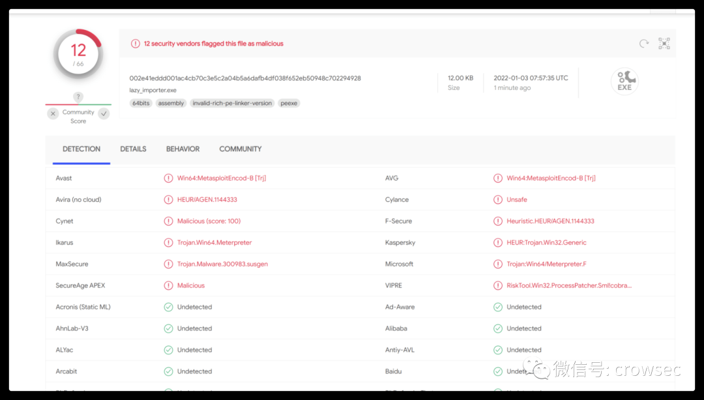This screenshot has width=704, height=400.
Task: Click the green check for ALYac
Action: pos(168,350)
